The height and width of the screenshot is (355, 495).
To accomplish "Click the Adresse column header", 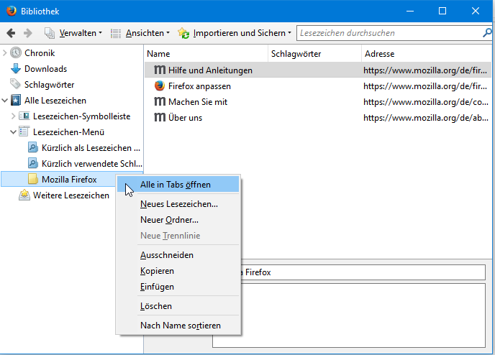I will (x=424, y=54).
